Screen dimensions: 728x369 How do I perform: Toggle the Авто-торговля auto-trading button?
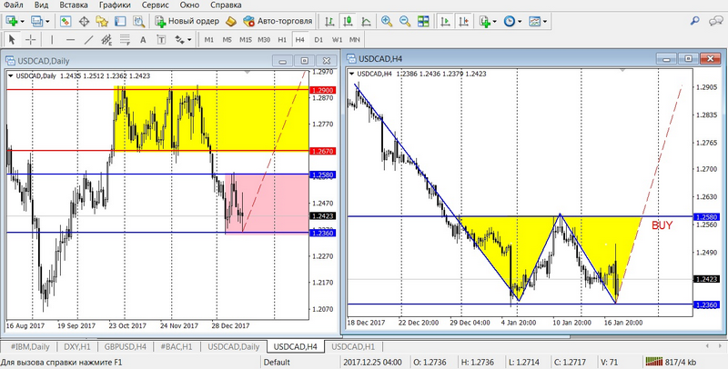coord(278,21)
